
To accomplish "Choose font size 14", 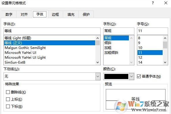I will [150, 62].
